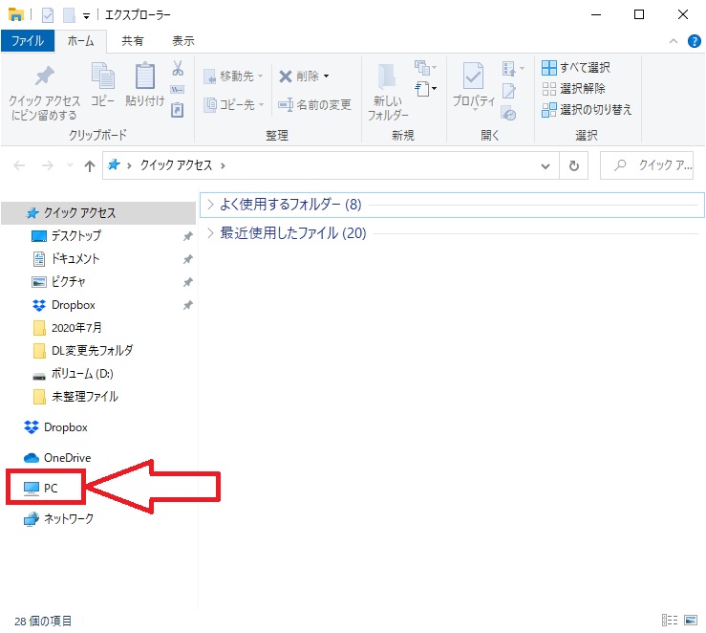This screenshot has width=706, height=633.
Task: Click the Edit icon in 開く group
Action: pos(509,91)
